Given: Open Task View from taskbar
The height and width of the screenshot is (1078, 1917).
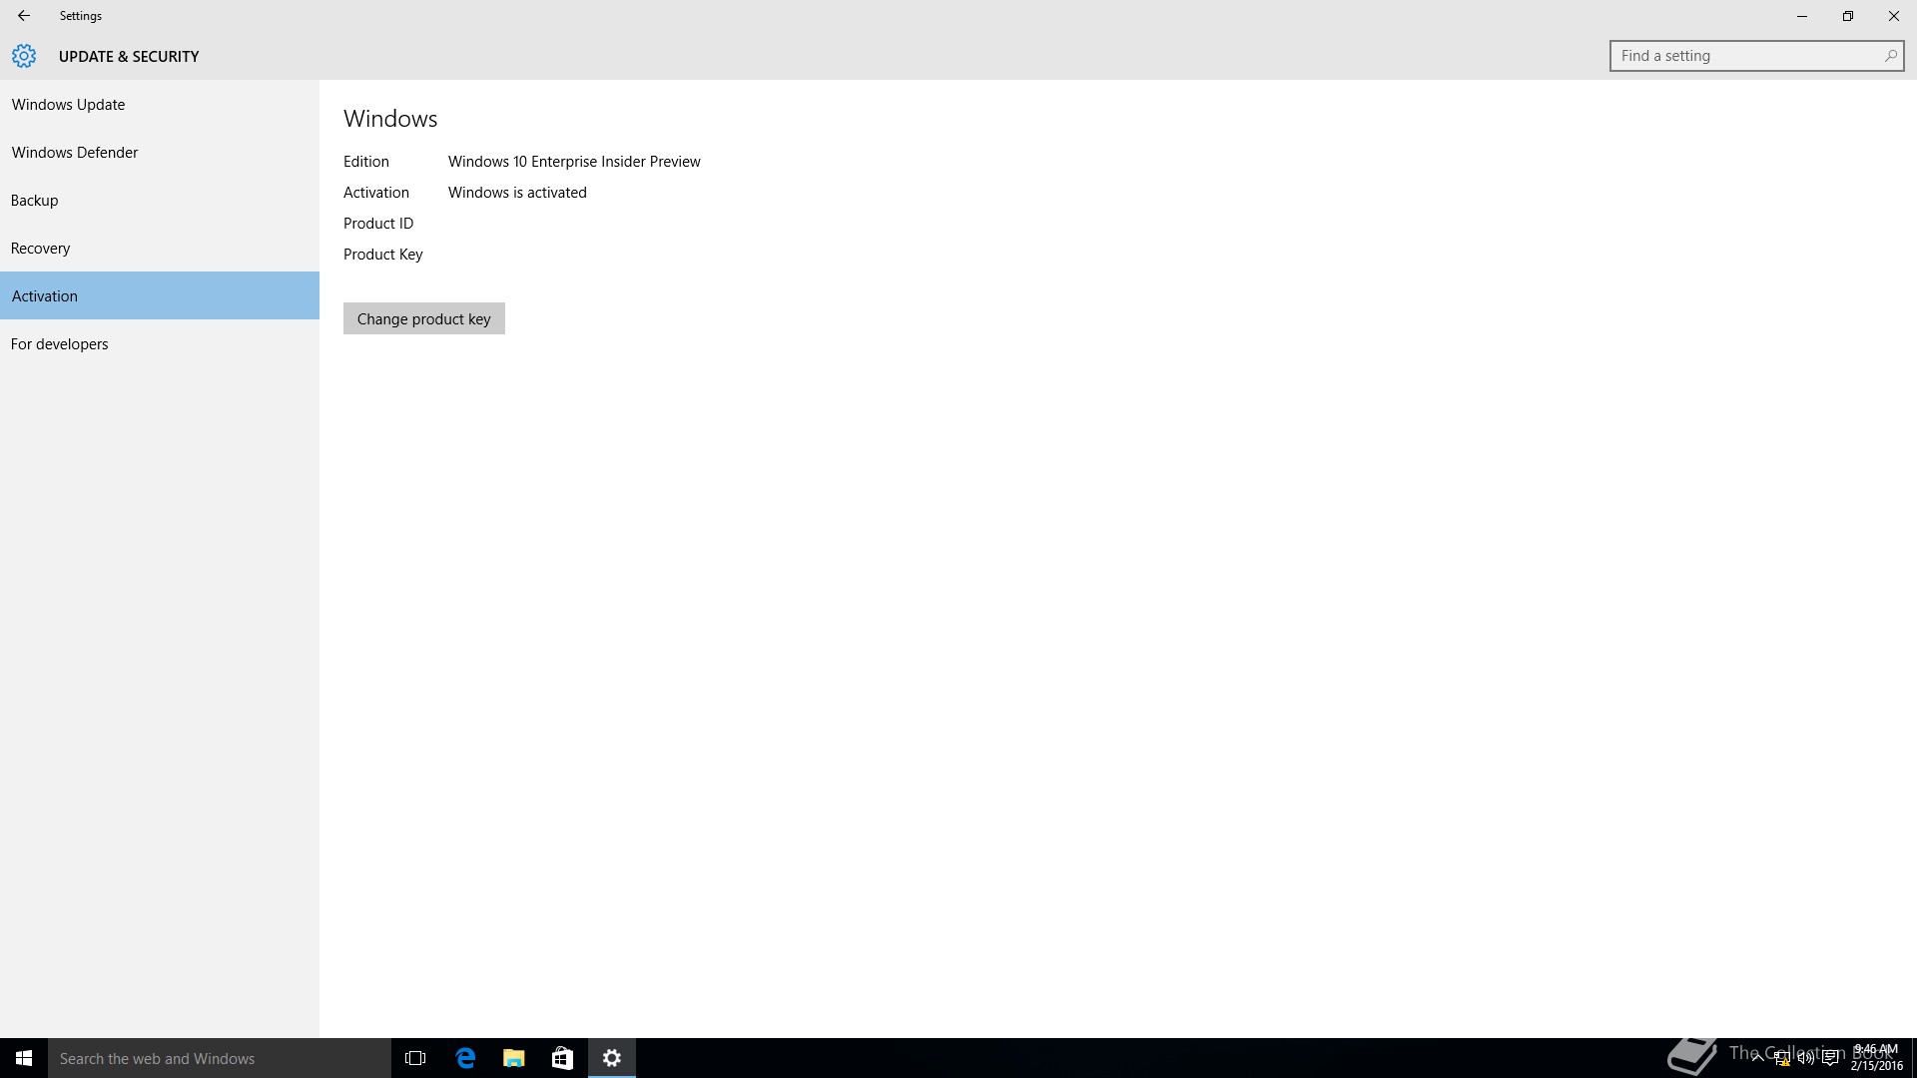Looking at the screenshot, I should coord(415,1058).
